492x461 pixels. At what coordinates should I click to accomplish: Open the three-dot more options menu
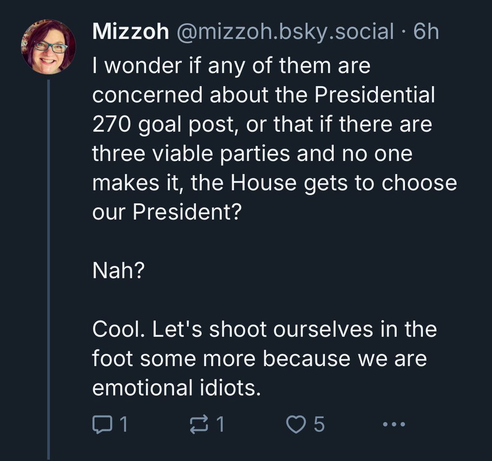point(395,425)
